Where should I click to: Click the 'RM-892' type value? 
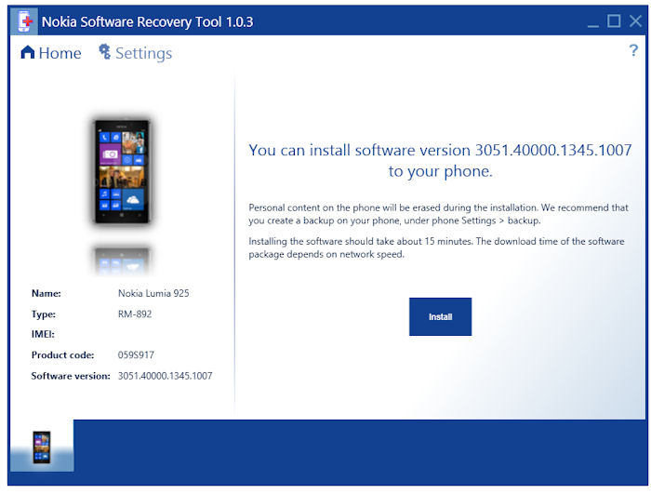[x=135, y=314]
